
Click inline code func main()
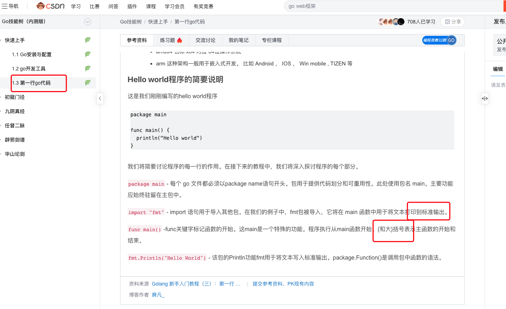pyautogui.click(x=145, y=229)
